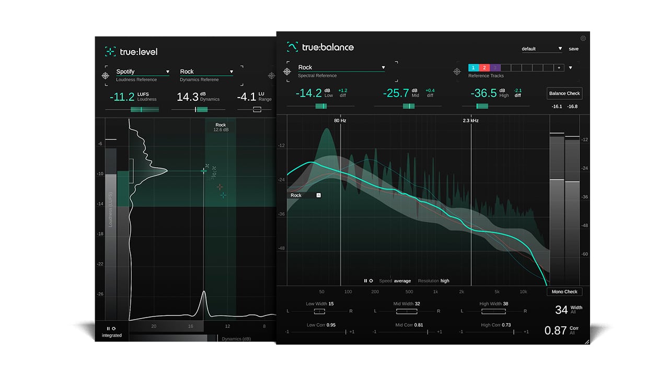The width and height of the screenshot is (669, 376).
Task: Click the target icon beside Reference Tracks
Action: 456,72
